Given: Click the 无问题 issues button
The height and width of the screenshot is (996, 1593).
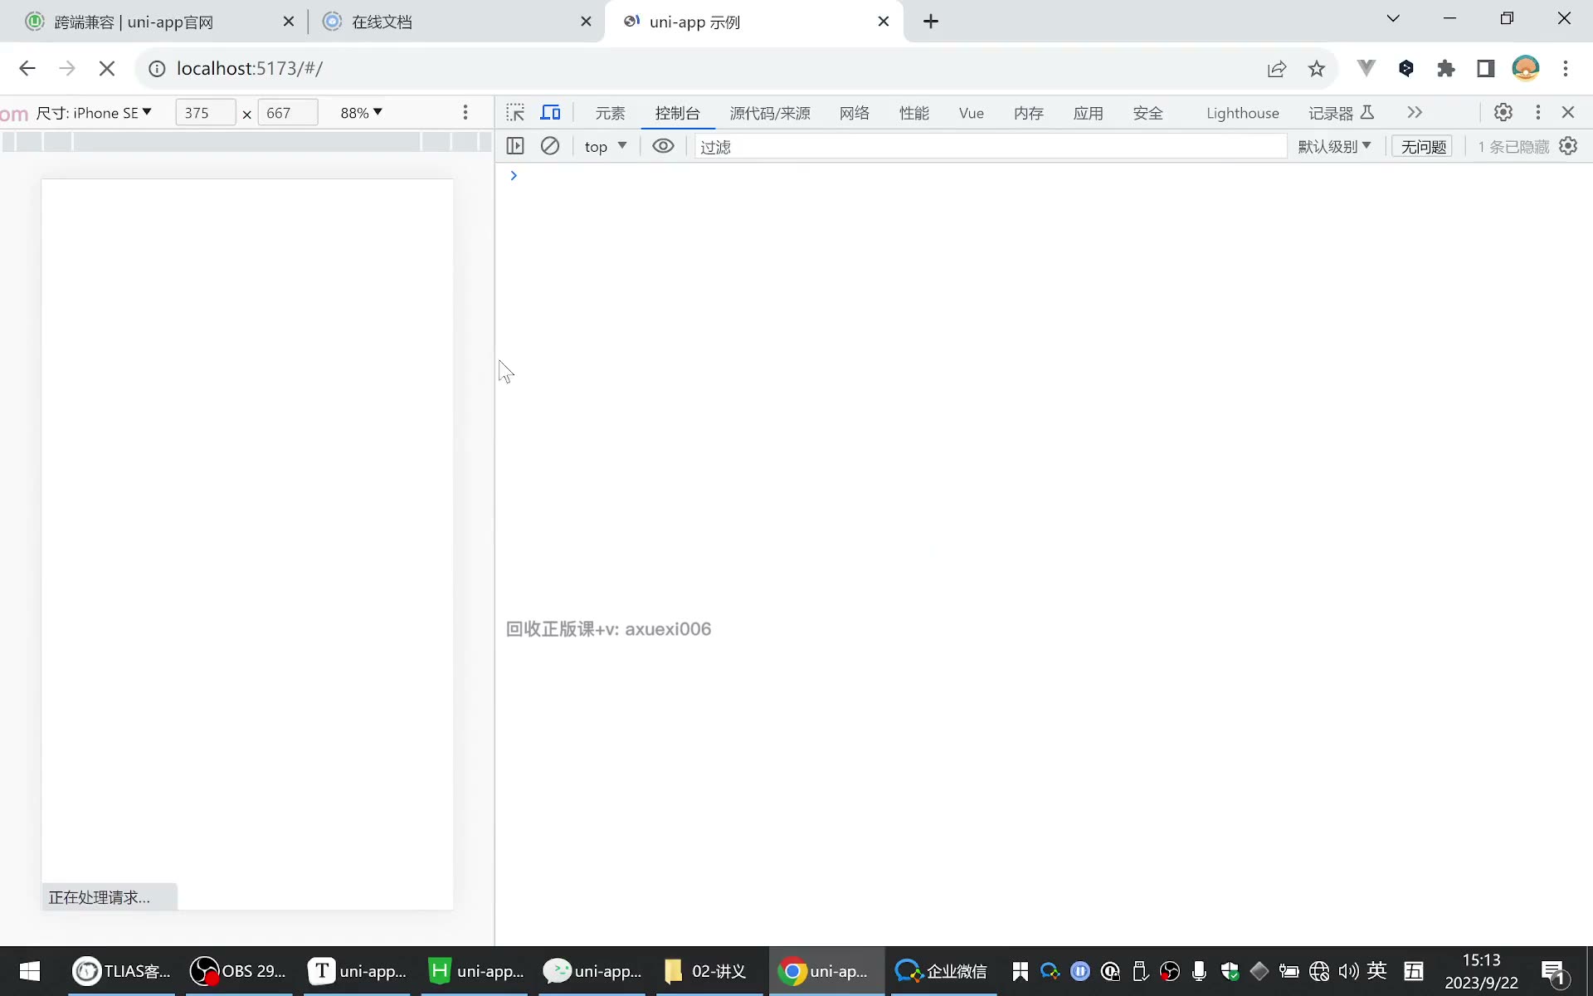Looking at the screenshot, I should click(x=1423, y=146).
